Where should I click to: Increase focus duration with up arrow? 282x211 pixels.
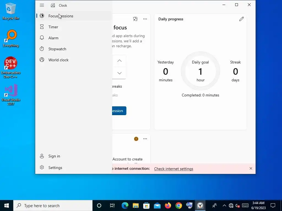120,61
